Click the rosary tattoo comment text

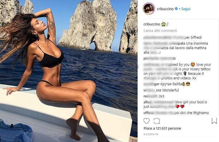(177, 71)
